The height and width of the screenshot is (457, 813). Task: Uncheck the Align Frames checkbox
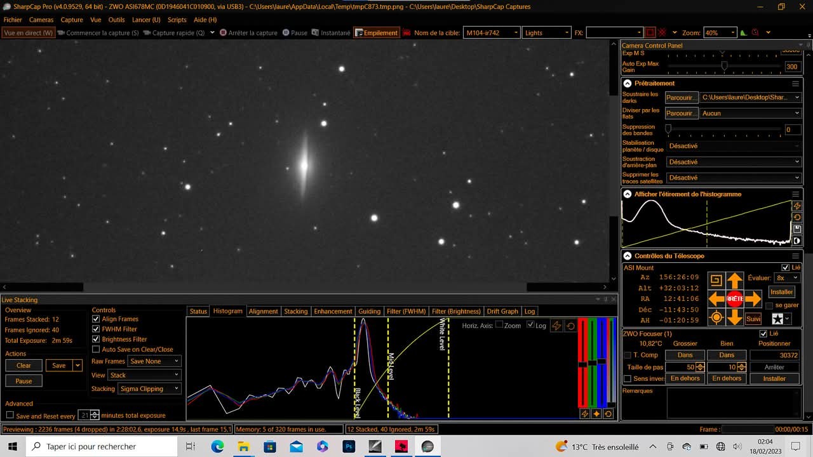pyautogui.click(x=97, y=319)
